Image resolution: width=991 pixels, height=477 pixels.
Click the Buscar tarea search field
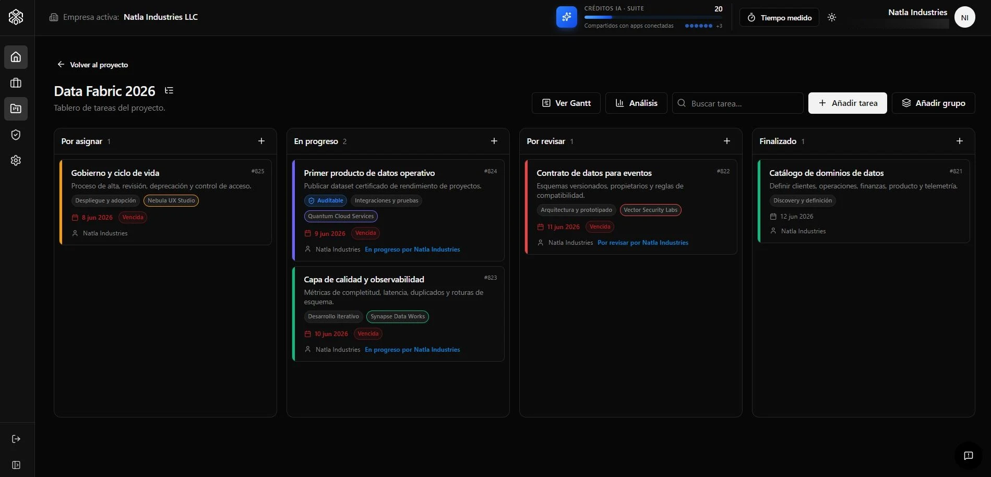point(738,103)
